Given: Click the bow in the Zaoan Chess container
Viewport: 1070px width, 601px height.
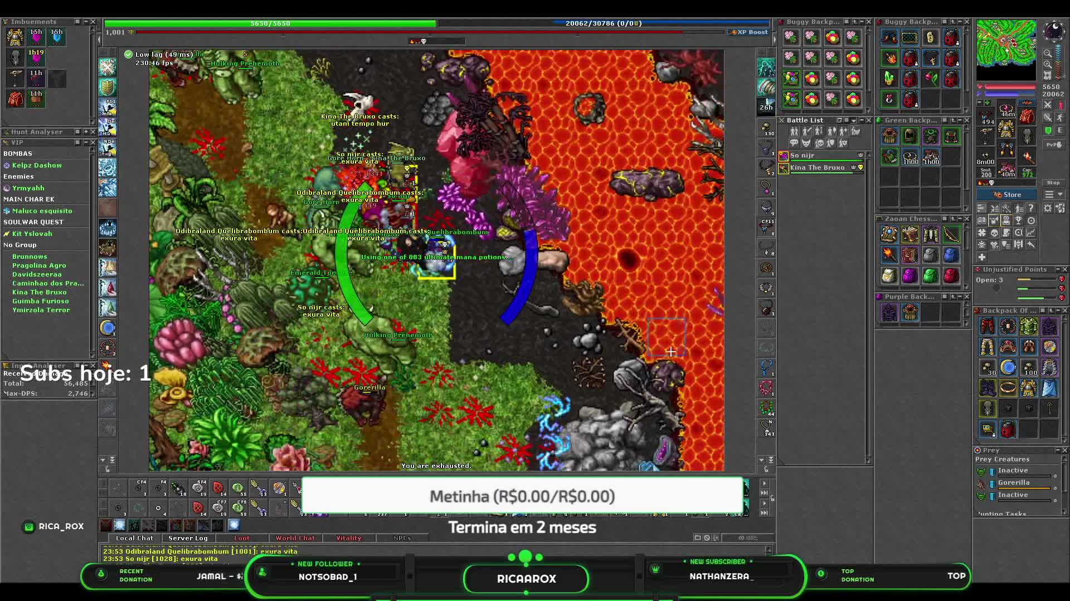Looking at the screenshot, I should (x=951, y=234).
